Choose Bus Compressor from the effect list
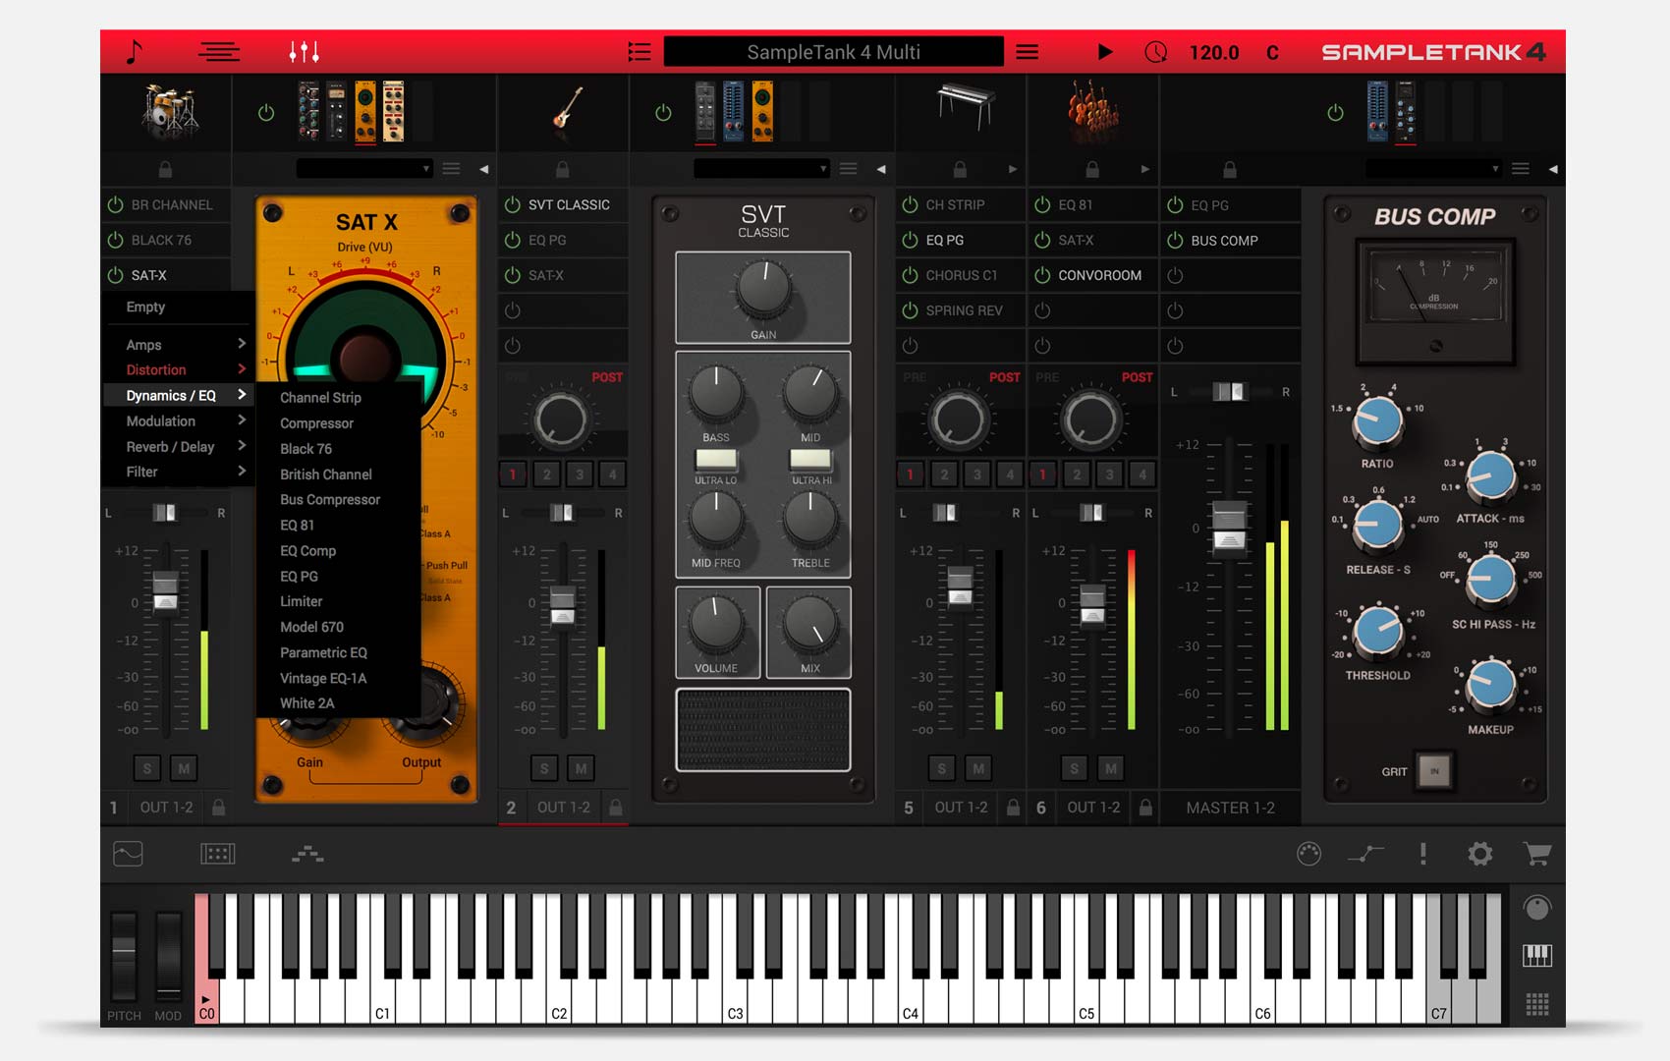Image resolution: width=1670 pixels, height=1061 pixels. (x=330, y=500)
